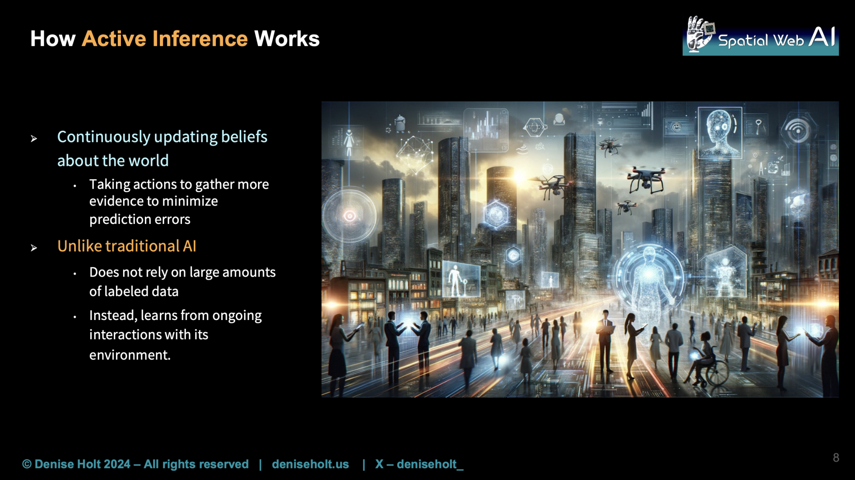This screenshot has height=480, width=855.
Task: Click the person icon graphic in upper left
Action: (x=349, y=142)
